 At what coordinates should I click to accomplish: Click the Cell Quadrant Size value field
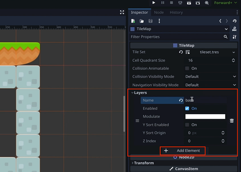coord(207,60)
